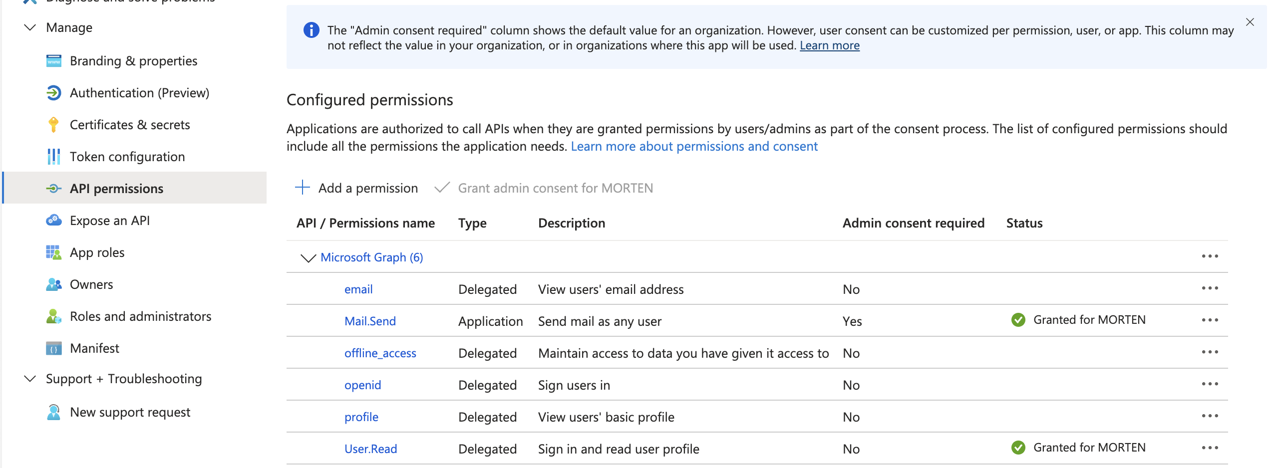Click Grant admin consent for MORTEN
The width and height of the screenshot is (1281, 468).
(544, 188)
